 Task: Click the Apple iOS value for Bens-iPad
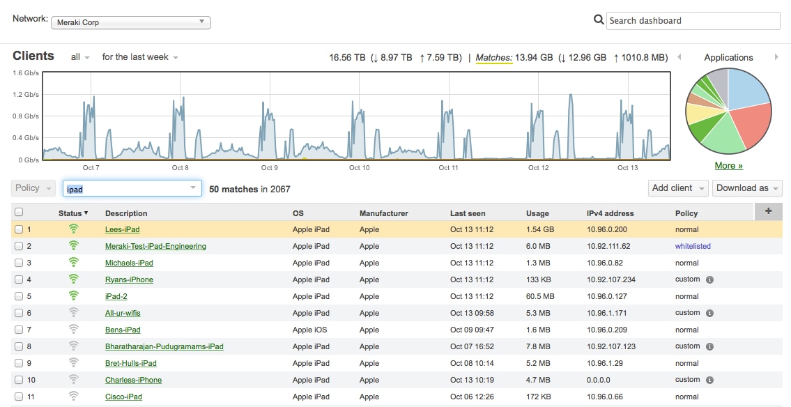[309, 330]
